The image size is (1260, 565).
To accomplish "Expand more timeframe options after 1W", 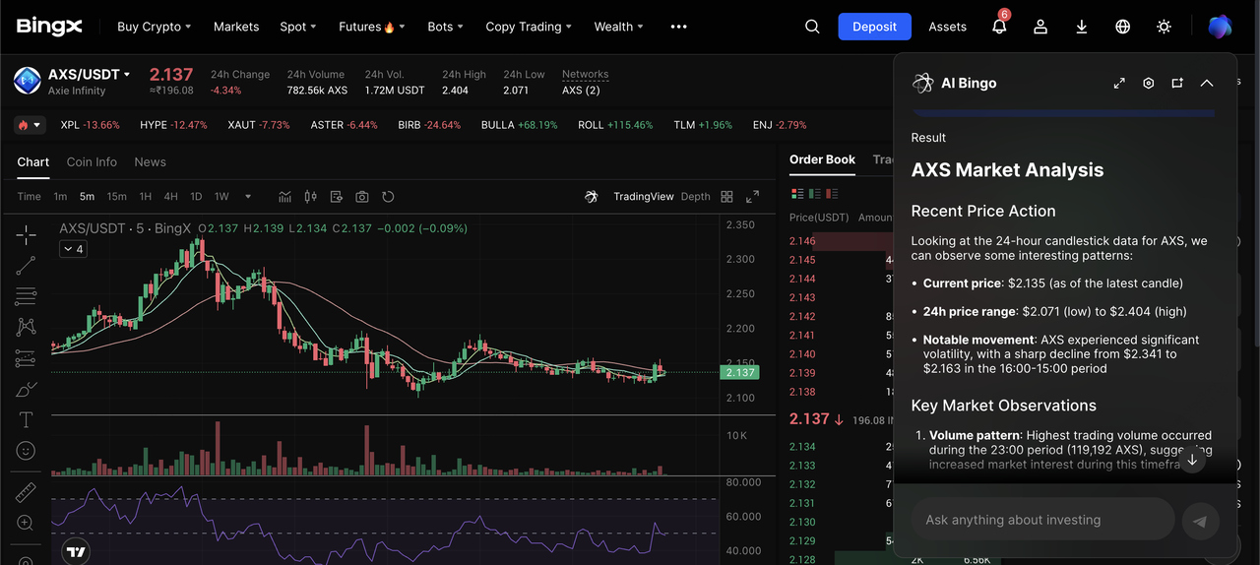I will point(248,197).
